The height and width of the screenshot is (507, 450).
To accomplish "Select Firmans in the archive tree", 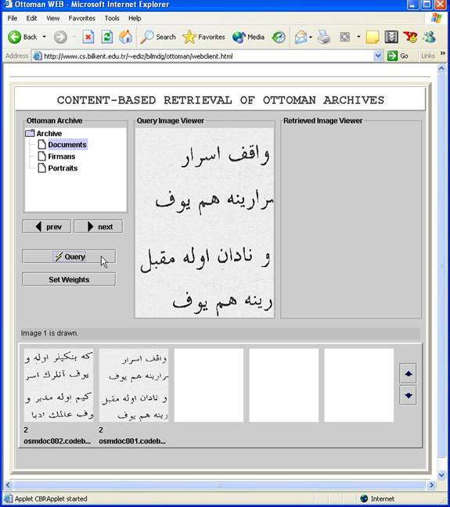I will [62, 156].
